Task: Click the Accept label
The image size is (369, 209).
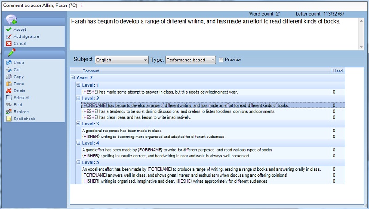Action: (20, 30)
